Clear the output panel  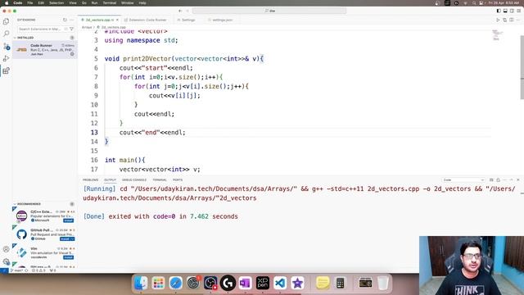coord(491,180)
